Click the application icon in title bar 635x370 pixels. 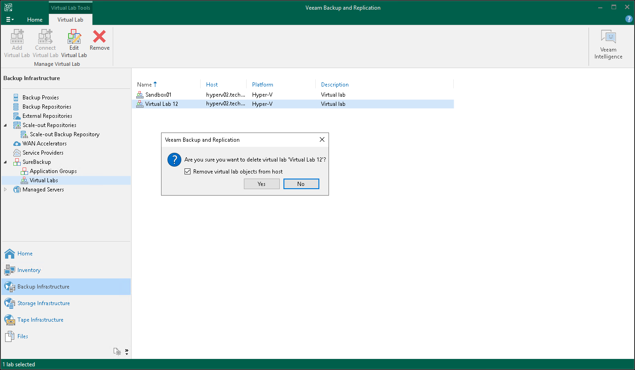tap(8, 7)
